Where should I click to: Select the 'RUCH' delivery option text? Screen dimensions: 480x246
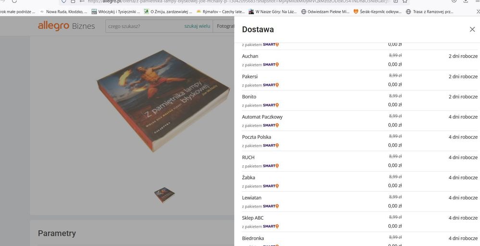[x=248, y=157]
